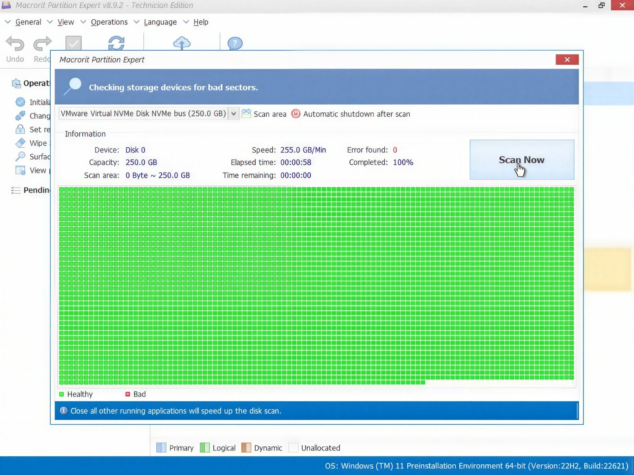Open the View menu
Viewport: 634px width, 475px height.
66,22
